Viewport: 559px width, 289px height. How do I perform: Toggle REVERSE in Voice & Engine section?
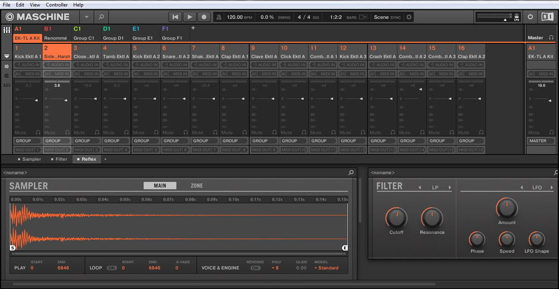pos(255,268)
